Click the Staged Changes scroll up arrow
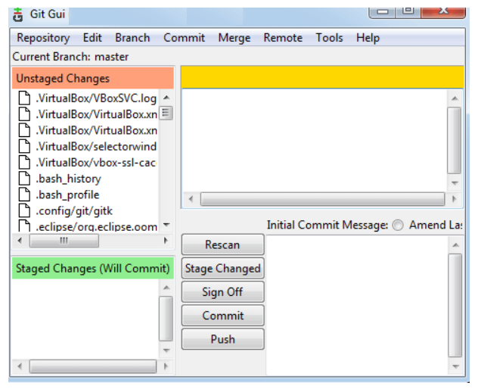The image size is (478, 389). pyautogui.click(x=166, y=288)
